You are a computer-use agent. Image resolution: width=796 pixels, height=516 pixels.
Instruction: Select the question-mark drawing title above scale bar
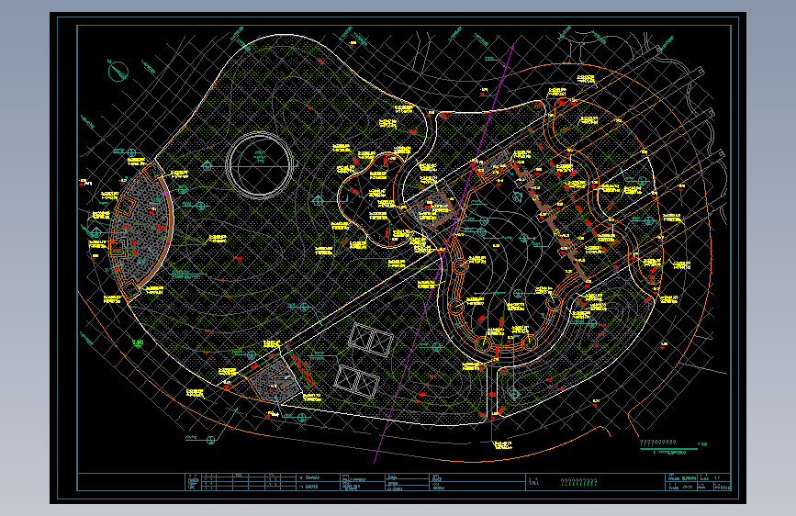click(x=657, y=443)
